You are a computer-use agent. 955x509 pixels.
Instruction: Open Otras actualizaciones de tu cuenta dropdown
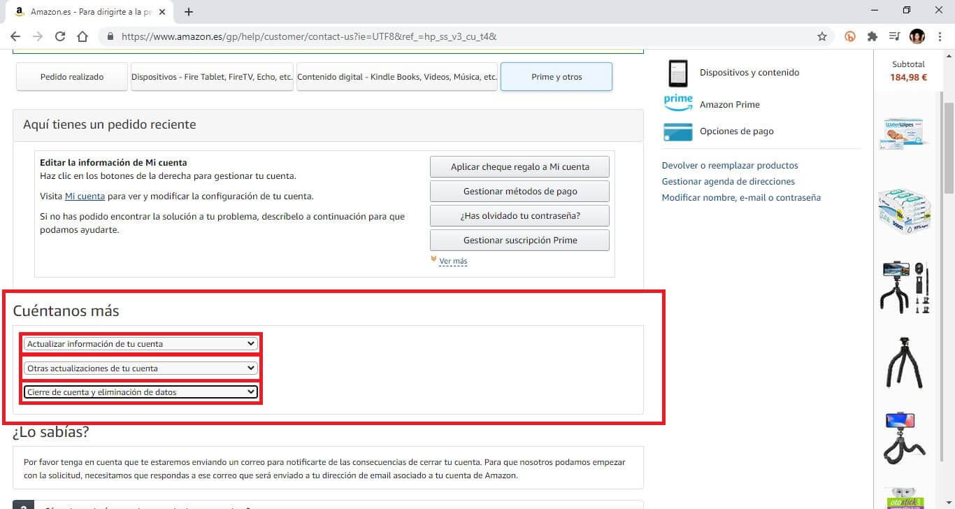(141, 368)
